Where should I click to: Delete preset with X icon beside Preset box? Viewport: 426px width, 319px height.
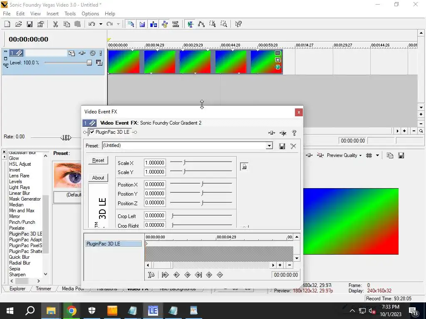pyautogui.click(x=293, y=146)
